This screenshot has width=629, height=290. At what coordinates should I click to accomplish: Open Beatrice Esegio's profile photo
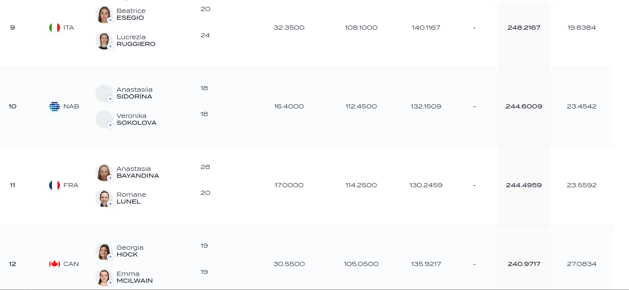pyautogui.click(x=104, y=14)
